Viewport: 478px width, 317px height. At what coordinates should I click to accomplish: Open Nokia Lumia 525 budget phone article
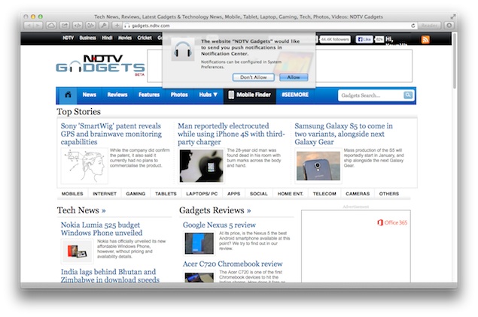(102, 229)
